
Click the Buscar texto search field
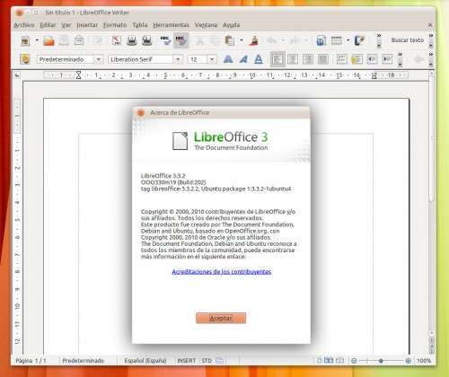point(408,40)
